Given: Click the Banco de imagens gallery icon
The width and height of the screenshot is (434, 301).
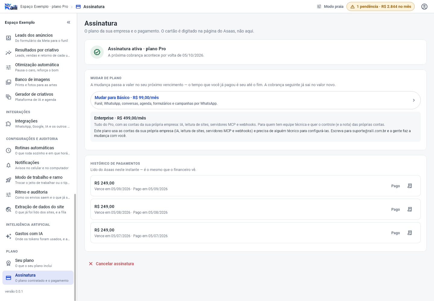Looking at the screenshot, I should point(8,82).
